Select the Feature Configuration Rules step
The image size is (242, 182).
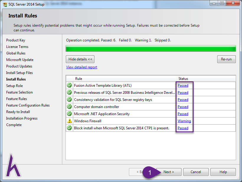point(28,105)
